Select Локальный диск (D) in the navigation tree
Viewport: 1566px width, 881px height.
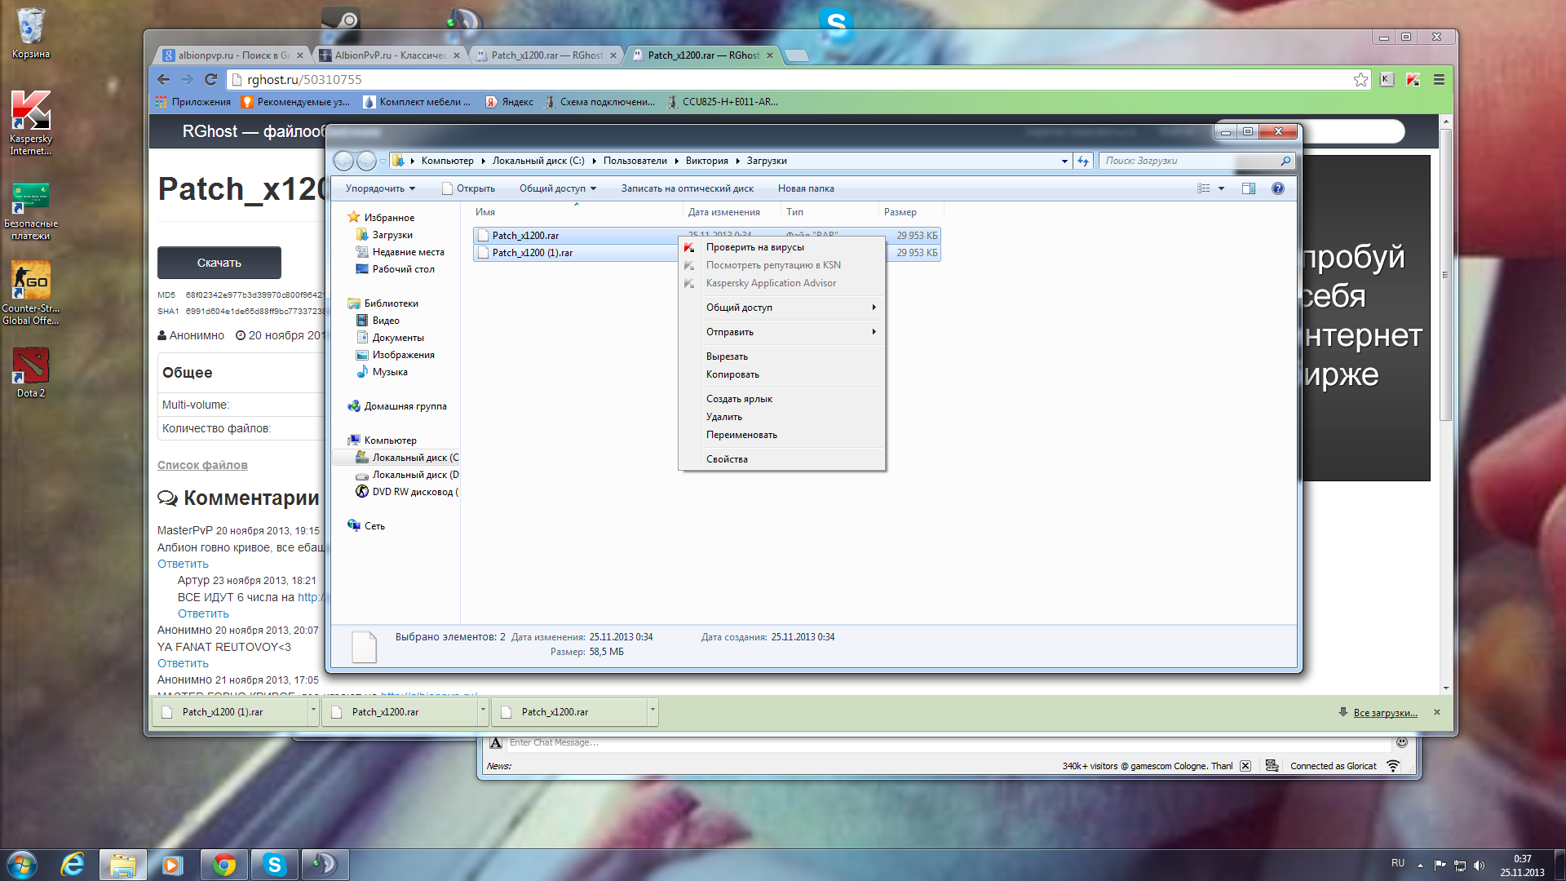point(414,475)
